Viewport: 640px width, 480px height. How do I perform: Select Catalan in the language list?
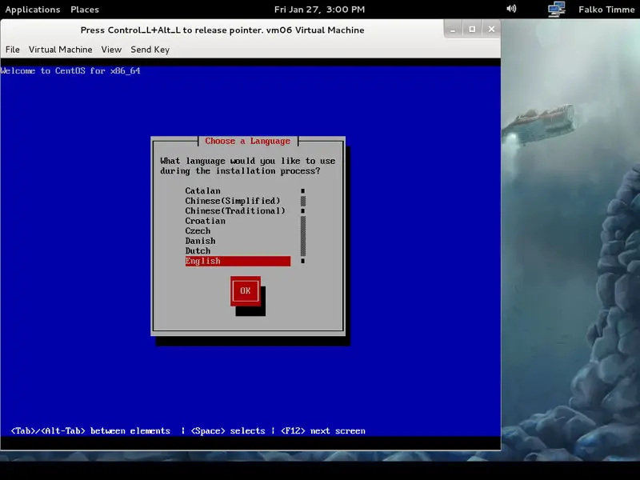238,190
